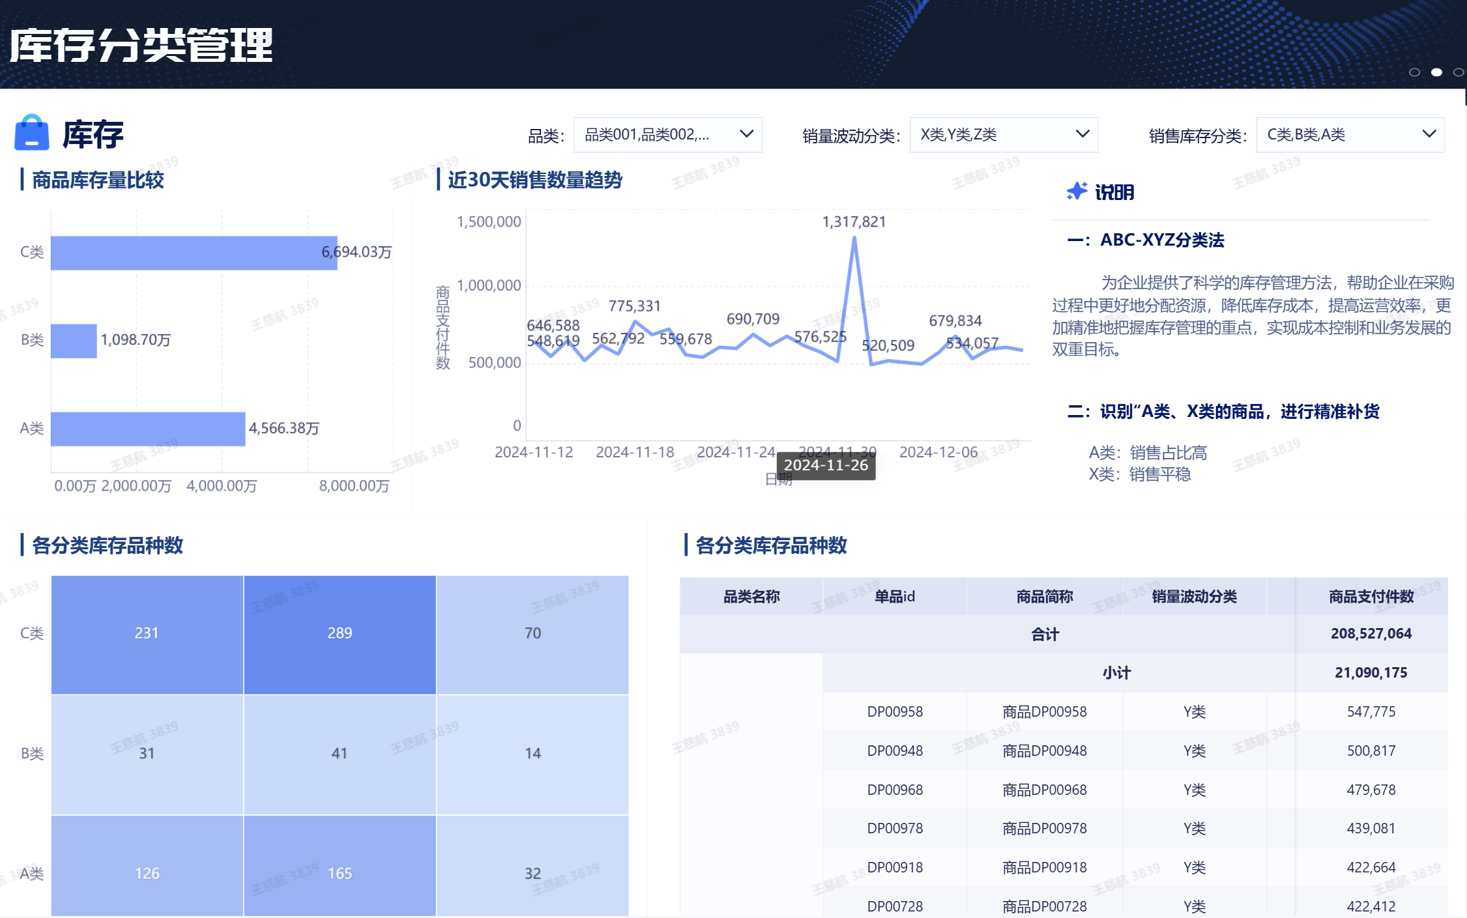Click the section icon of right 各分类库存品种数
Image resolution: width=1467 pixels, height=918 pixels.
(686, 546)
